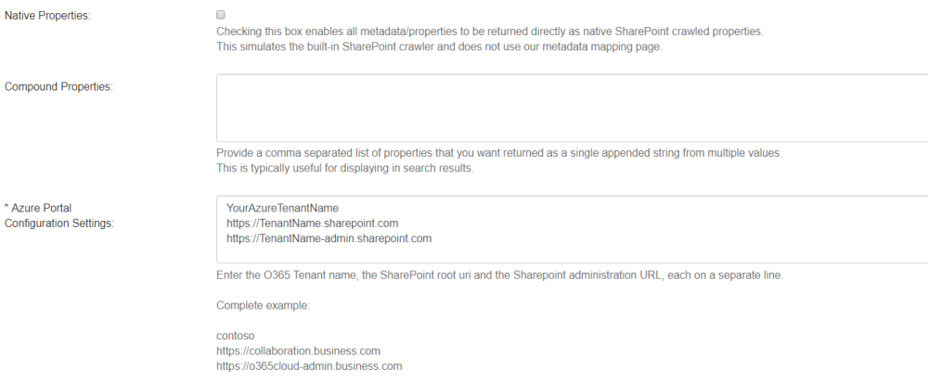Click the required asterisk beside Azure Portal
Viewport: 928px width, 383px height.
coord(7,208)
